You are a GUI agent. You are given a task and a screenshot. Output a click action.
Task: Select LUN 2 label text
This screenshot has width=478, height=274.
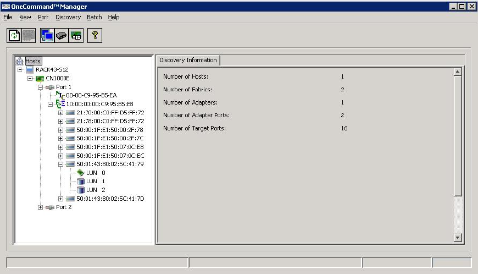tap(96, 190)
